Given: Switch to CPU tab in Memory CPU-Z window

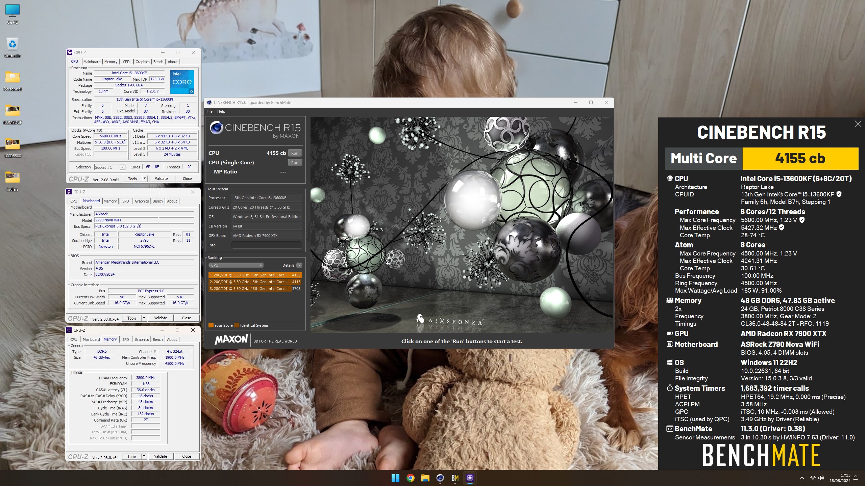Looking at the screenshot, I should 74,340.
